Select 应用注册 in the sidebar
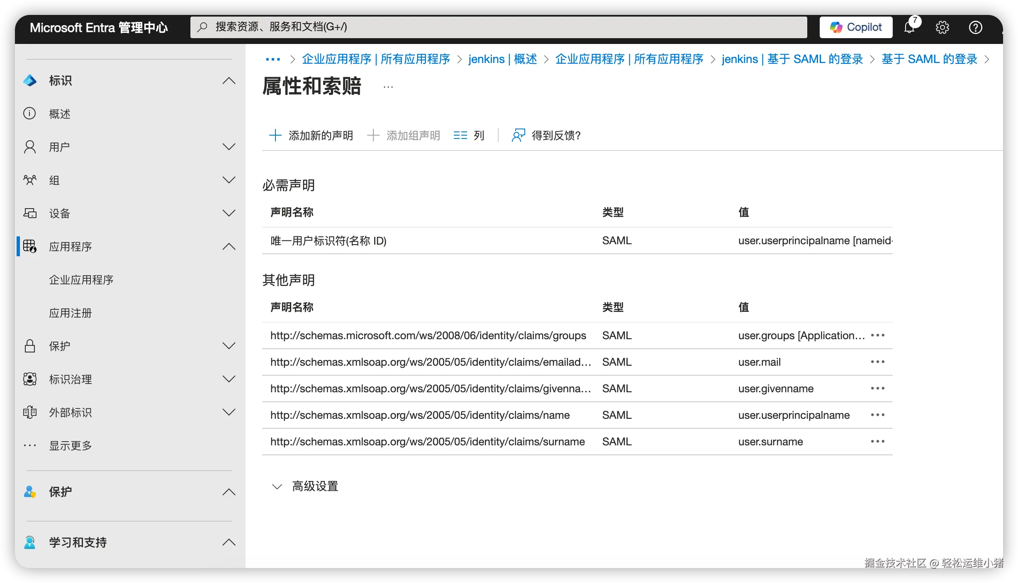Image resolution: width=1018 pixels, height=583 pixels. point(71,313)
